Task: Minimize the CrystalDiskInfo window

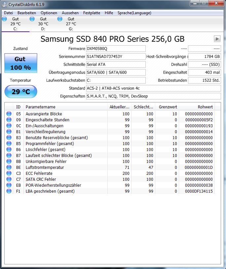Action: click(x=195, y=3)
